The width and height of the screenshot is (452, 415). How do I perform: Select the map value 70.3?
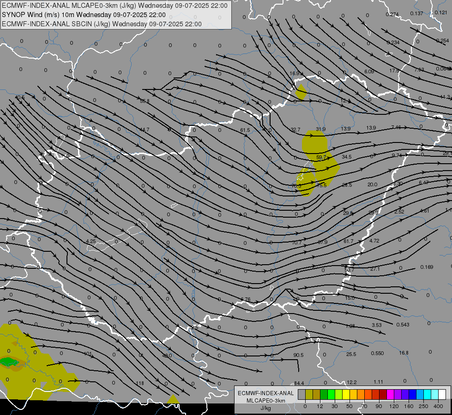296,186
